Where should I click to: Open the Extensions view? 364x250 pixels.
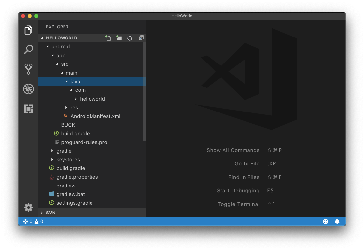28,109
